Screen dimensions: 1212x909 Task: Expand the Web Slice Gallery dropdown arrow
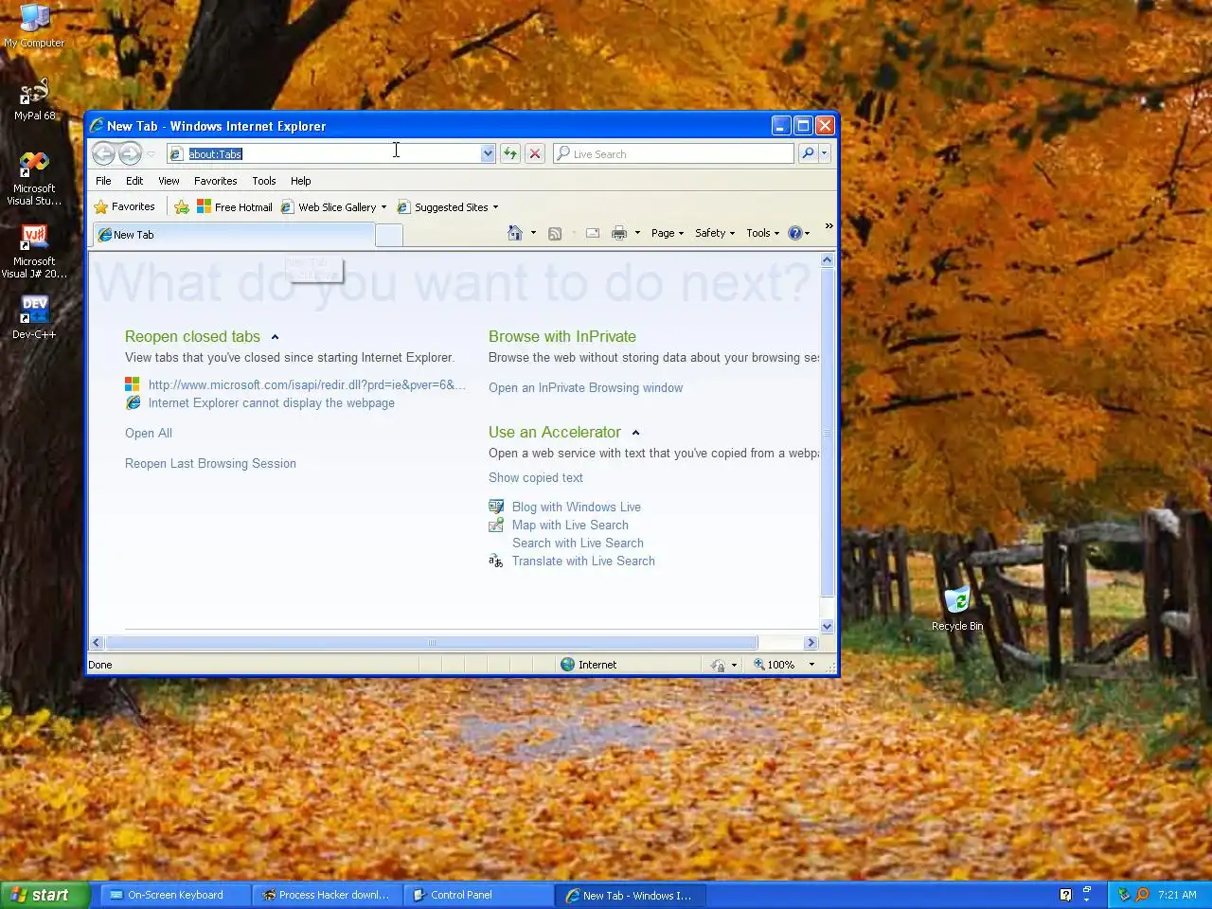pyautogui.click(x=383, y=207)
